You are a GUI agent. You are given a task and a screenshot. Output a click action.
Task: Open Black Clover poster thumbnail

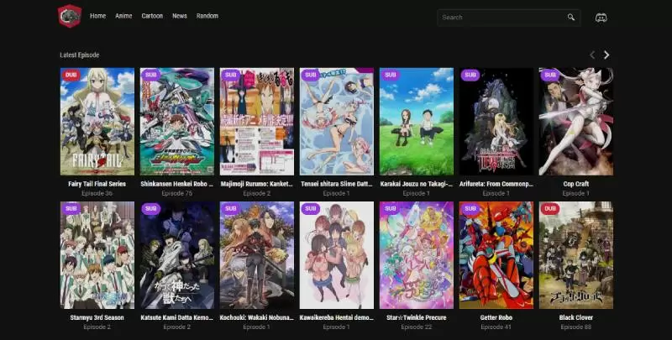(x=576, y=255)
